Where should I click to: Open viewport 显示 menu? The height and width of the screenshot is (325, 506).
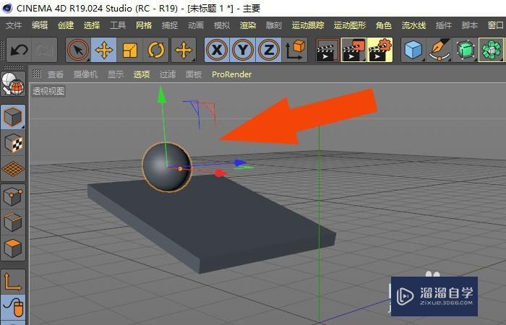point(116,74)
